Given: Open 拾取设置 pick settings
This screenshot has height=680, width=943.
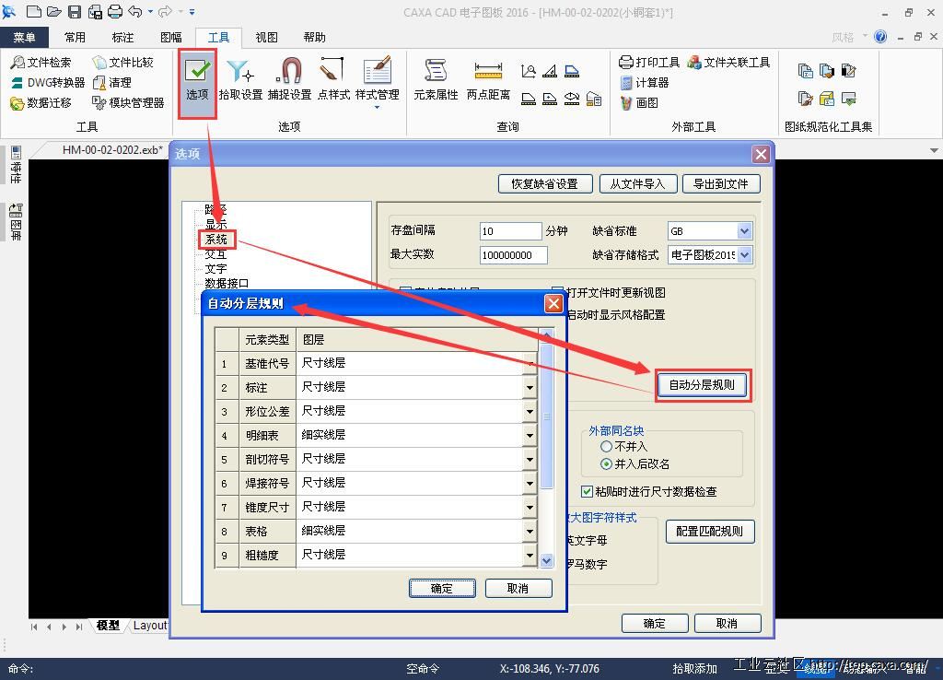Looking at the screenshot, I should (240, 79).
